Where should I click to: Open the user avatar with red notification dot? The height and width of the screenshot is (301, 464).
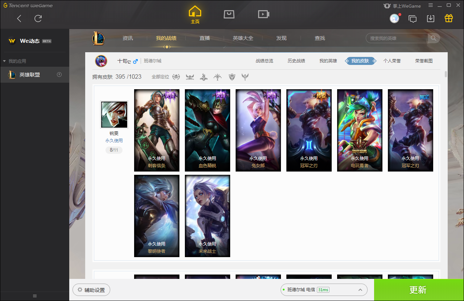point(394,18)
